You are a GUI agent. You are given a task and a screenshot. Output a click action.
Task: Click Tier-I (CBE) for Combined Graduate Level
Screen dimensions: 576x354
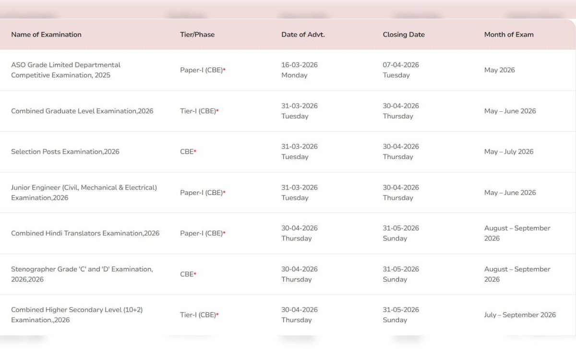(199, 111)
